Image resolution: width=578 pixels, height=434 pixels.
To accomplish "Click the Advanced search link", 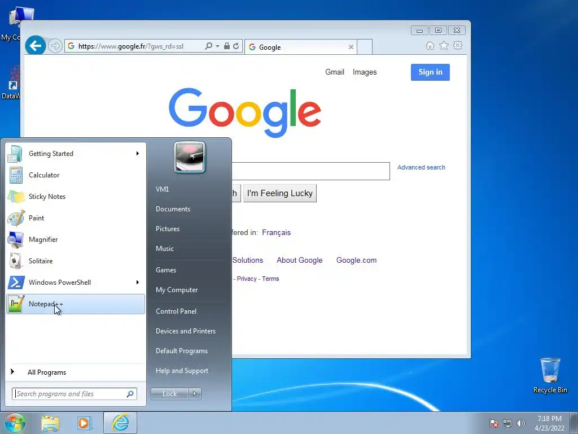I will point(421,167).
